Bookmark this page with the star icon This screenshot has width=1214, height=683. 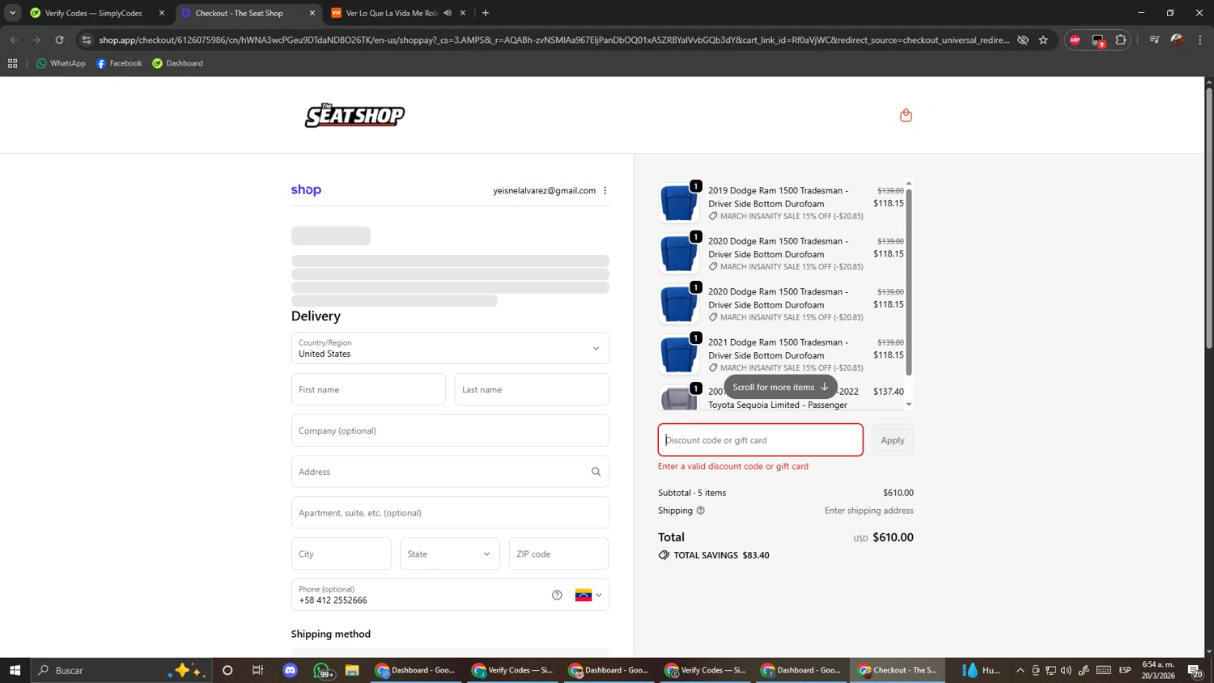tap(1043, 40)
